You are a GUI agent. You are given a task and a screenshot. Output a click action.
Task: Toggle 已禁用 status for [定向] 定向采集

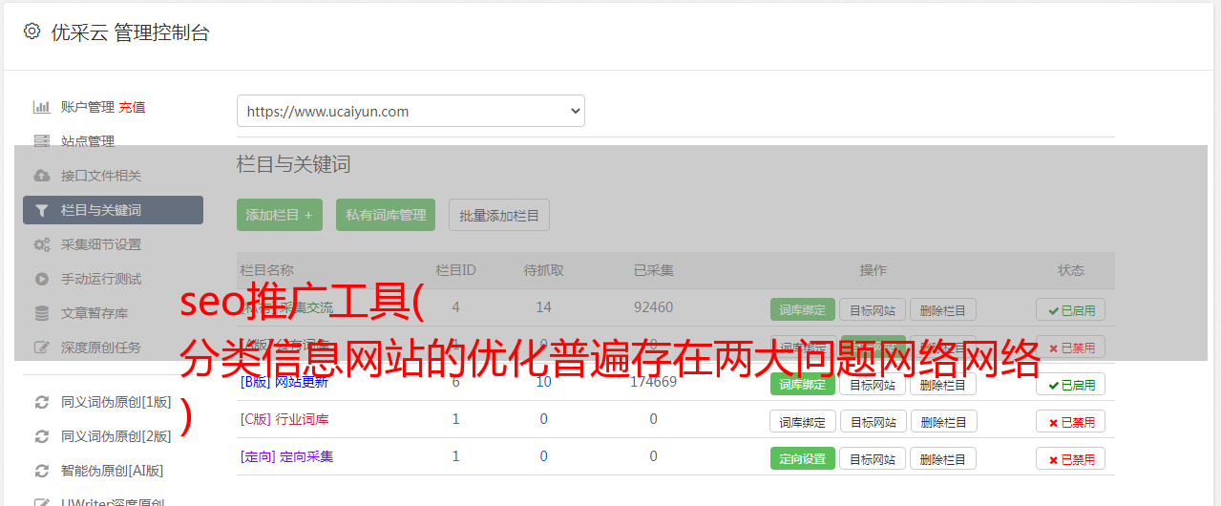click(x=1070, y=458)
